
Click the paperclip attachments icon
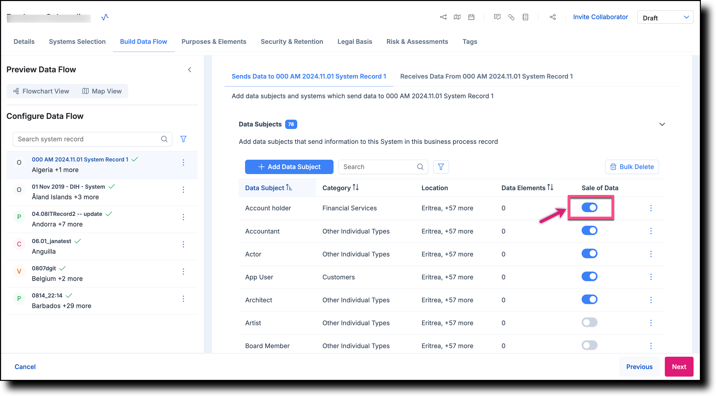(x=512, y=17)
